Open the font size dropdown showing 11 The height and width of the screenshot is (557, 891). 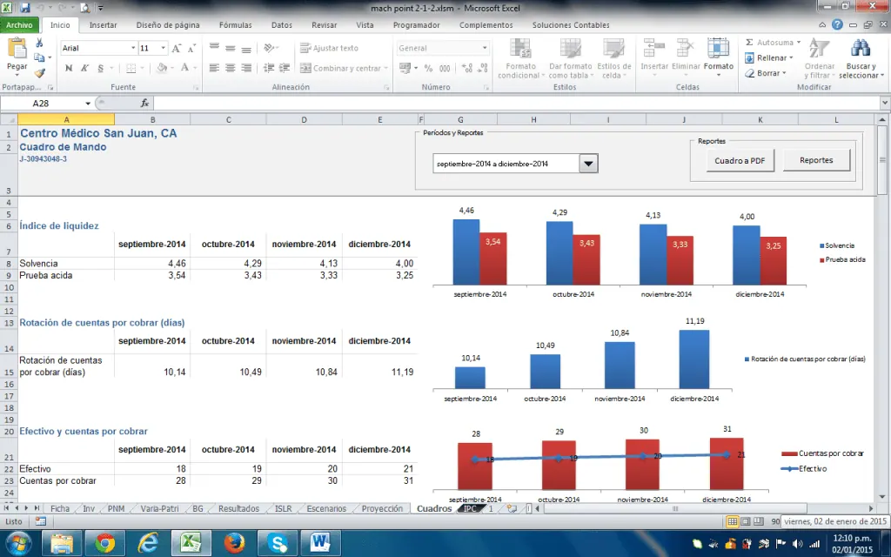[163, 49]
